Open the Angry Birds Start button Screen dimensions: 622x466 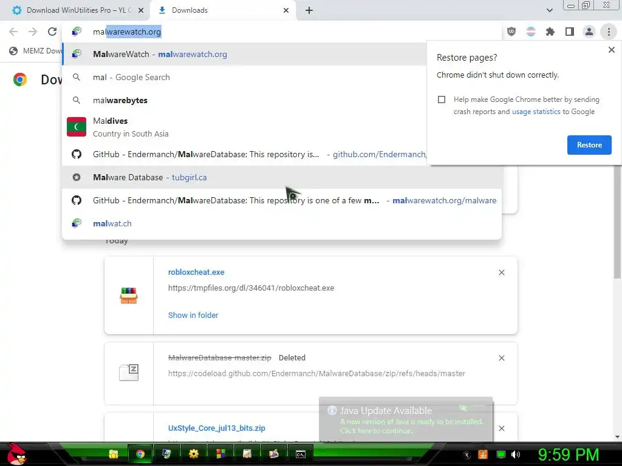16,454
